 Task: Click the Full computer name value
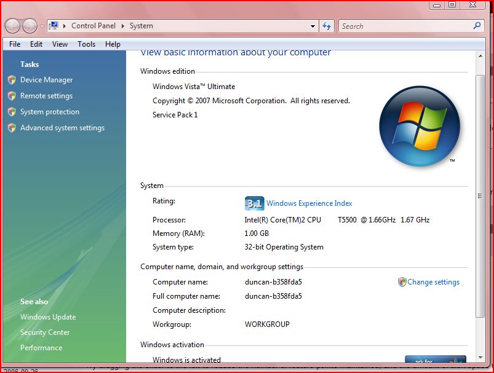pos(273,296)
